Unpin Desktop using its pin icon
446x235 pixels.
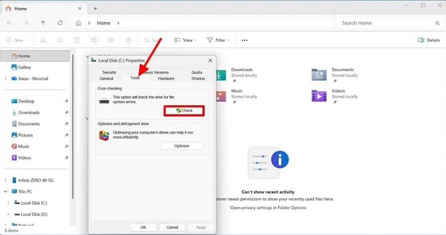coord(66,102)
